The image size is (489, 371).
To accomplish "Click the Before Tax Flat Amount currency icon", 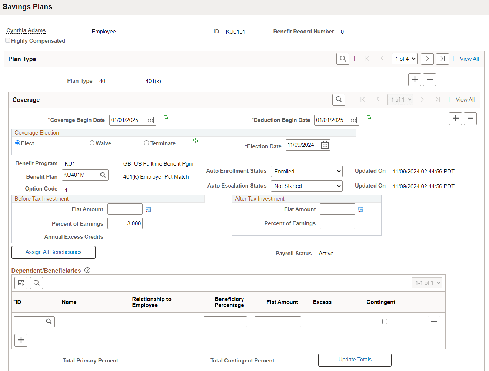I will click(148, 210).
